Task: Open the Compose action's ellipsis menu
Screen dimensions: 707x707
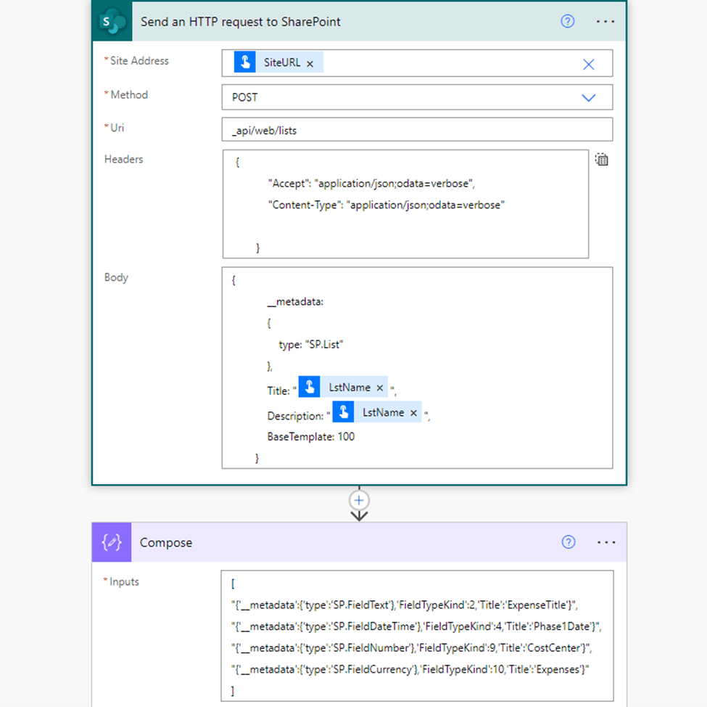Action: [606, 542]
